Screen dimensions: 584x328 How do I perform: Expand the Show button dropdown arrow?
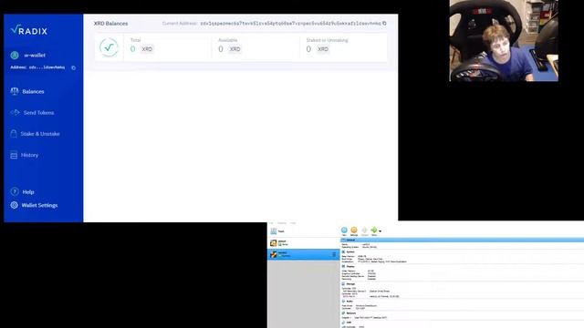380,231
